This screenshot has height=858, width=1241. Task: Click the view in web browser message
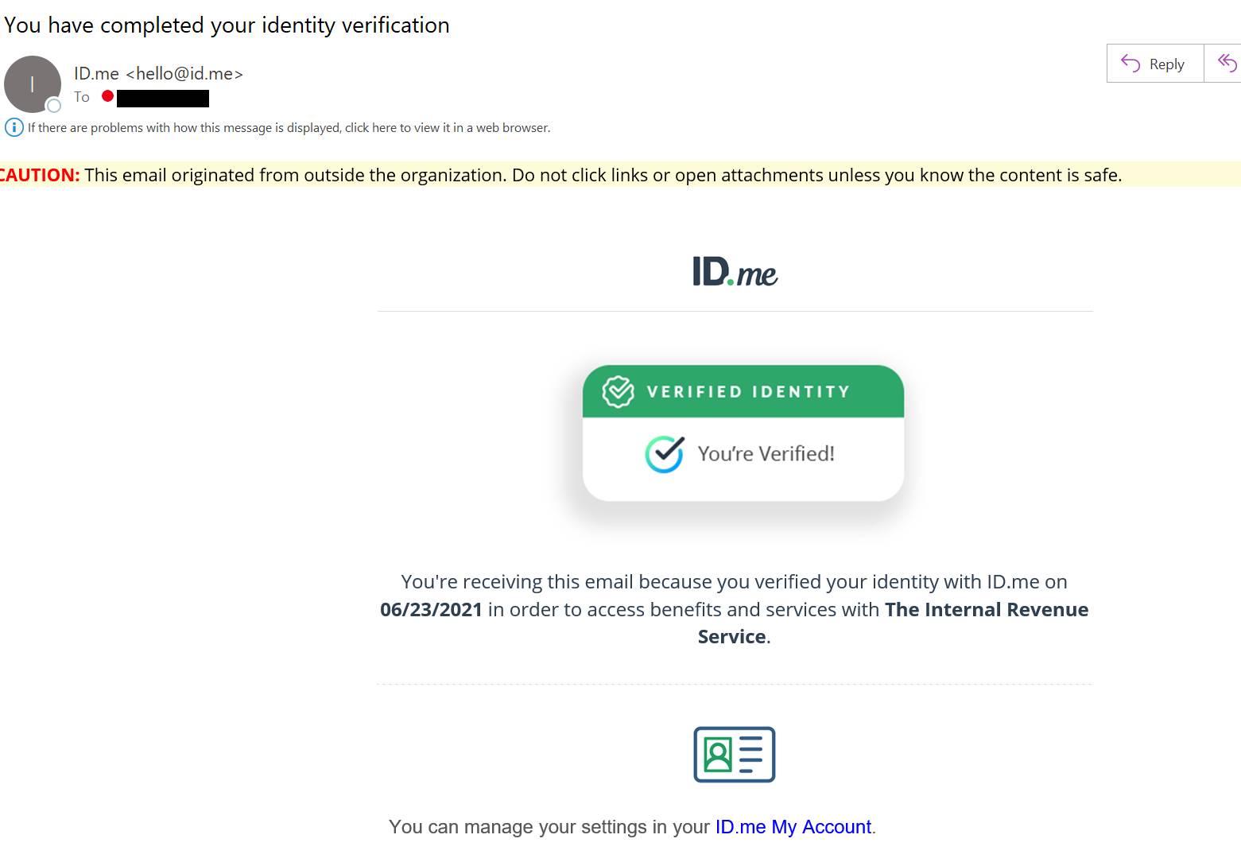(x=289, y=127)
